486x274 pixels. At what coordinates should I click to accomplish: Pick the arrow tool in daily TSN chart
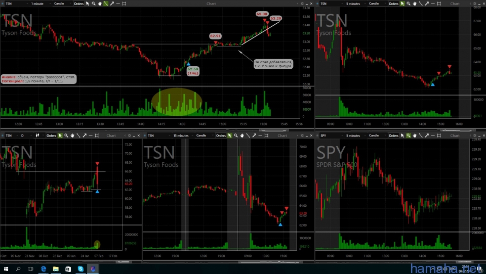tap(85, 135)
